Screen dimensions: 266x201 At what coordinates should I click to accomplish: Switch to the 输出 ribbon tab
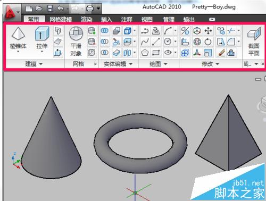click(189, 19)
